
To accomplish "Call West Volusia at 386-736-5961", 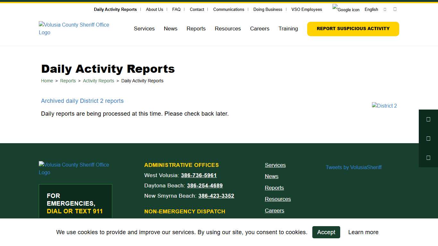I will [x=199, y=175].
